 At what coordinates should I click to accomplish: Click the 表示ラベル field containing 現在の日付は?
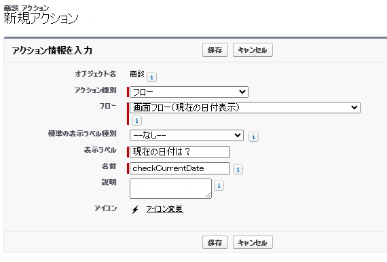pyautogui.click(x=180, y=152)
